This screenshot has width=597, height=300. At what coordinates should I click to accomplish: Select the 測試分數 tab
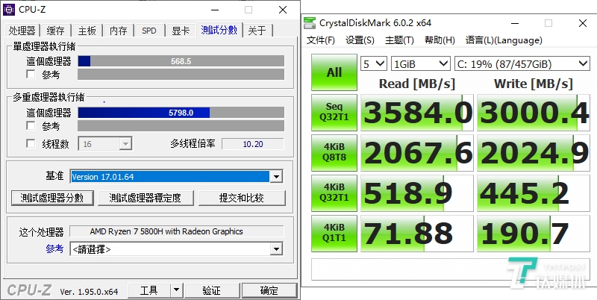[219, 30]
